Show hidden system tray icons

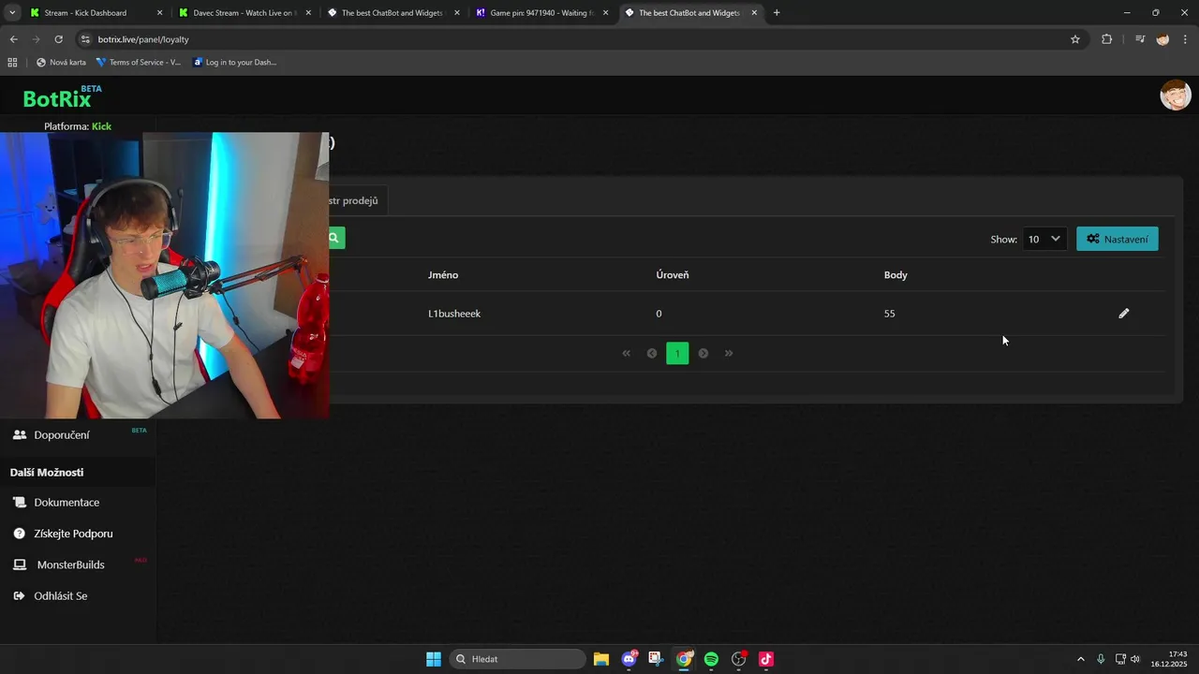coord(1081,659)
